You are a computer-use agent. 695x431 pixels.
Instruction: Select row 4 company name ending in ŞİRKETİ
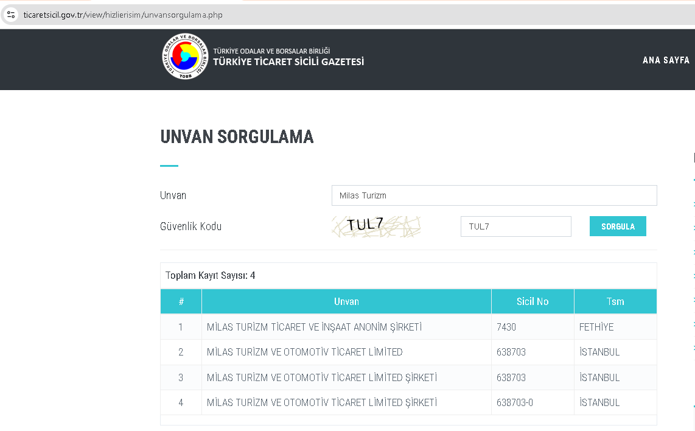click(x=322, y=402)
